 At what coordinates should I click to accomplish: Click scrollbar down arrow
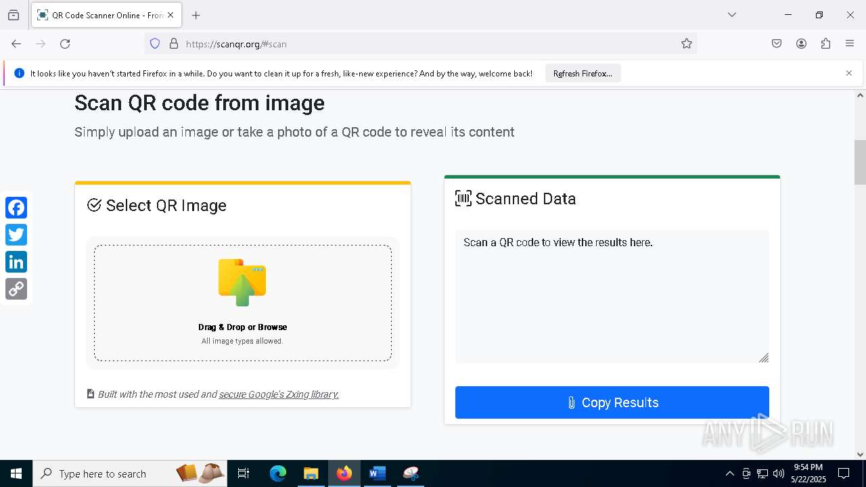click(860, 455)
